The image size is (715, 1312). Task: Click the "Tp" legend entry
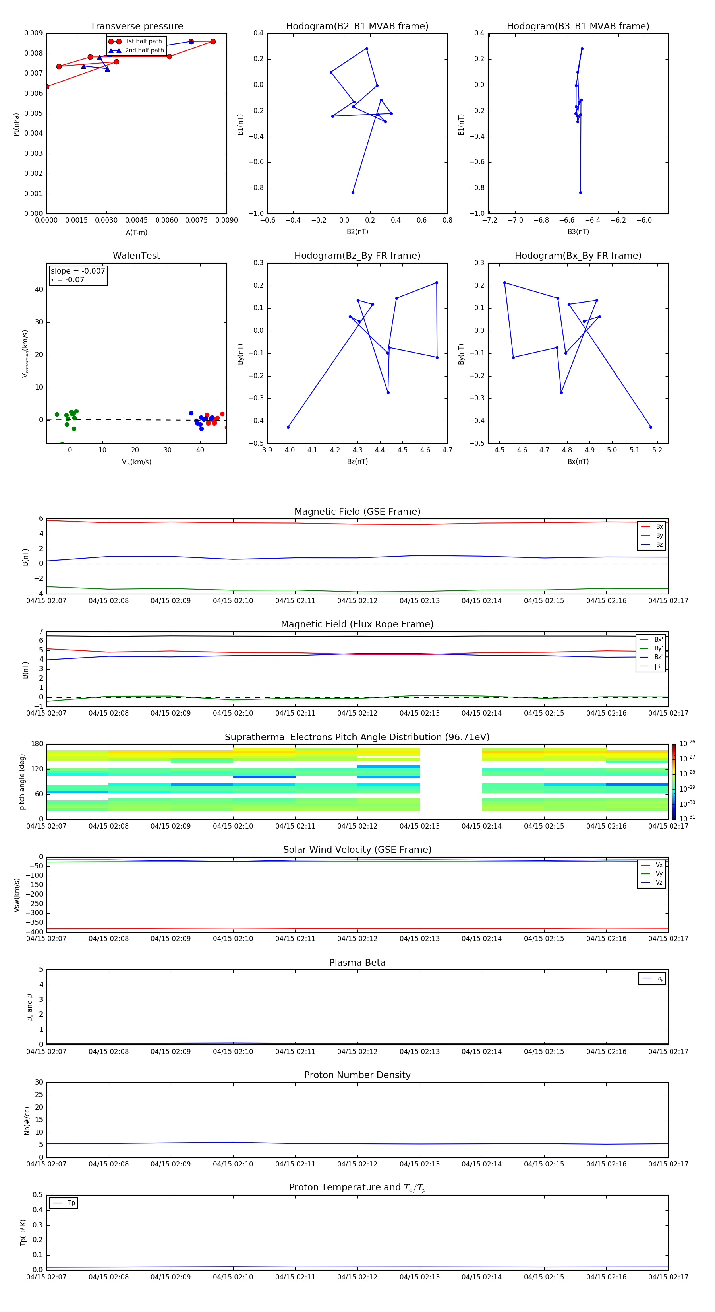coord(64,1203)
